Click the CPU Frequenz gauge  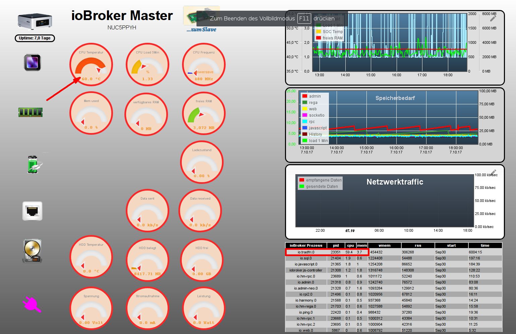point(204,65)
